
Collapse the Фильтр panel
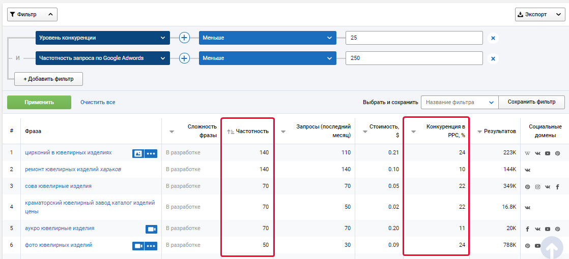[32, 15]
